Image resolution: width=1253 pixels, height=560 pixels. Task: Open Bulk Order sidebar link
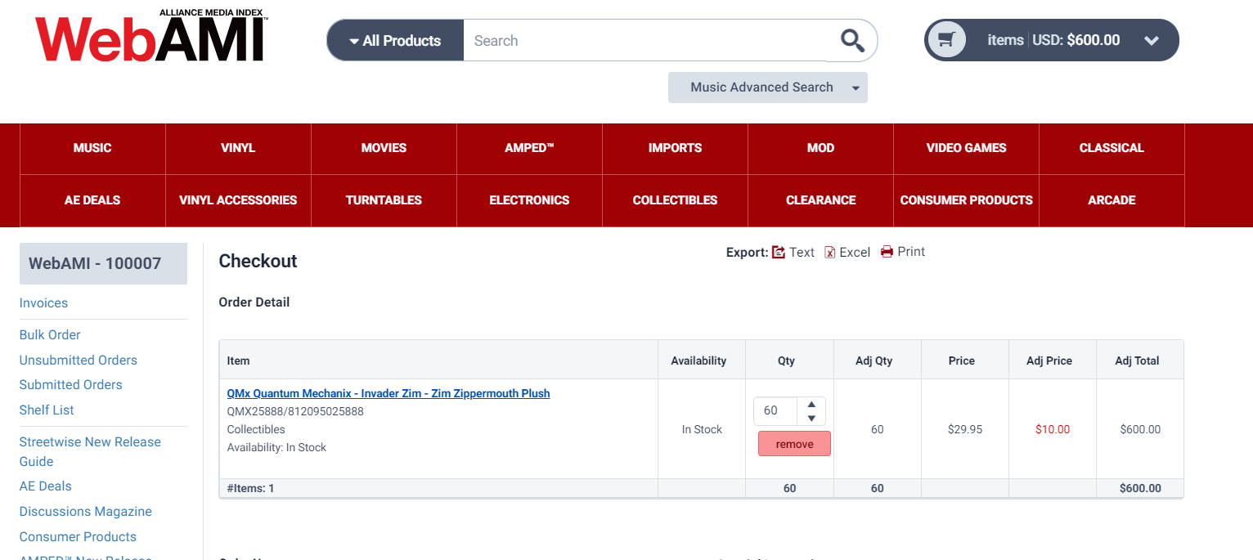50,335
